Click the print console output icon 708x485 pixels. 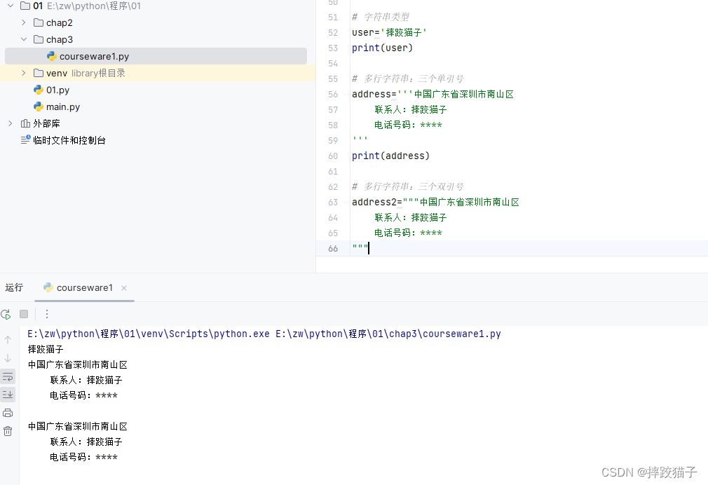coord(8,413)
